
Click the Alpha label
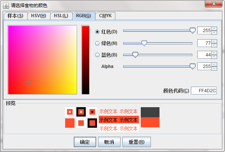tap(107, 66)
